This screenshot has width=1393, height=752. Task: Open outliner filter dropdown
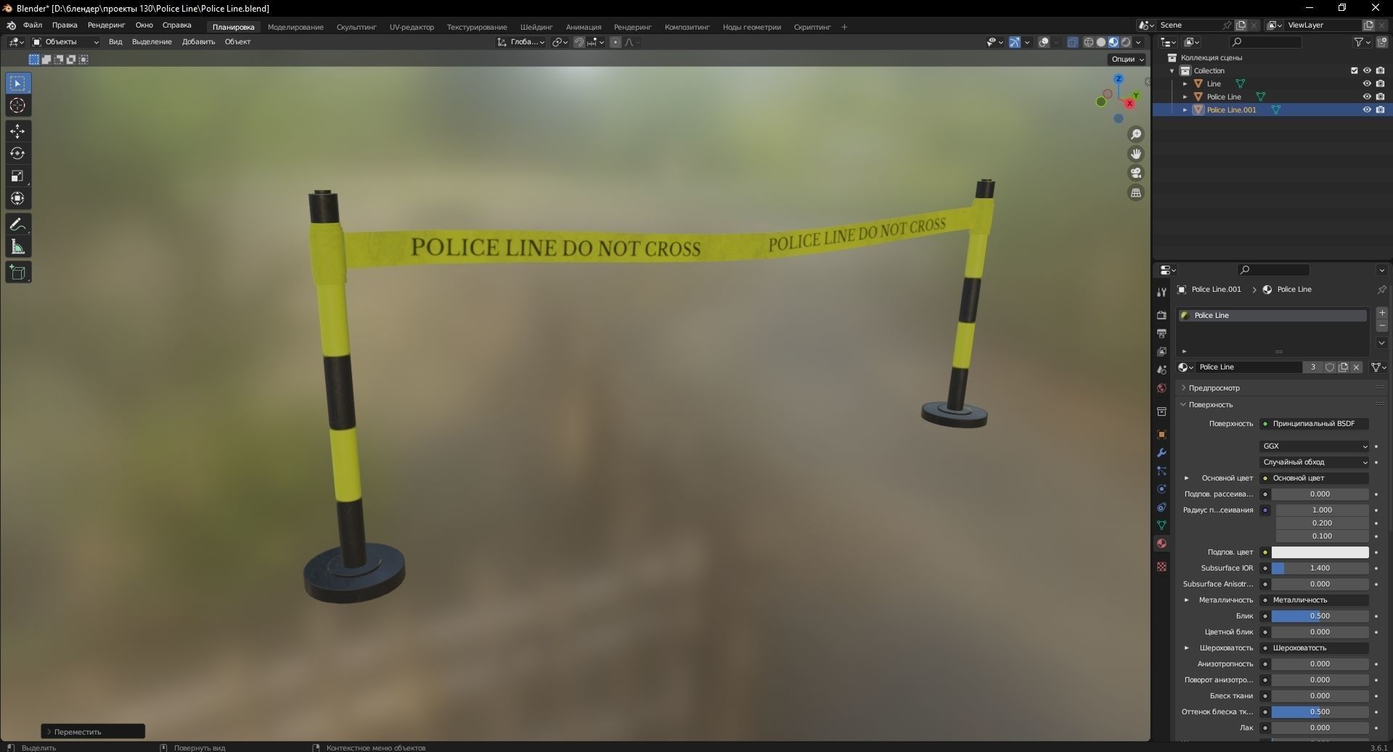[1362, 42]
